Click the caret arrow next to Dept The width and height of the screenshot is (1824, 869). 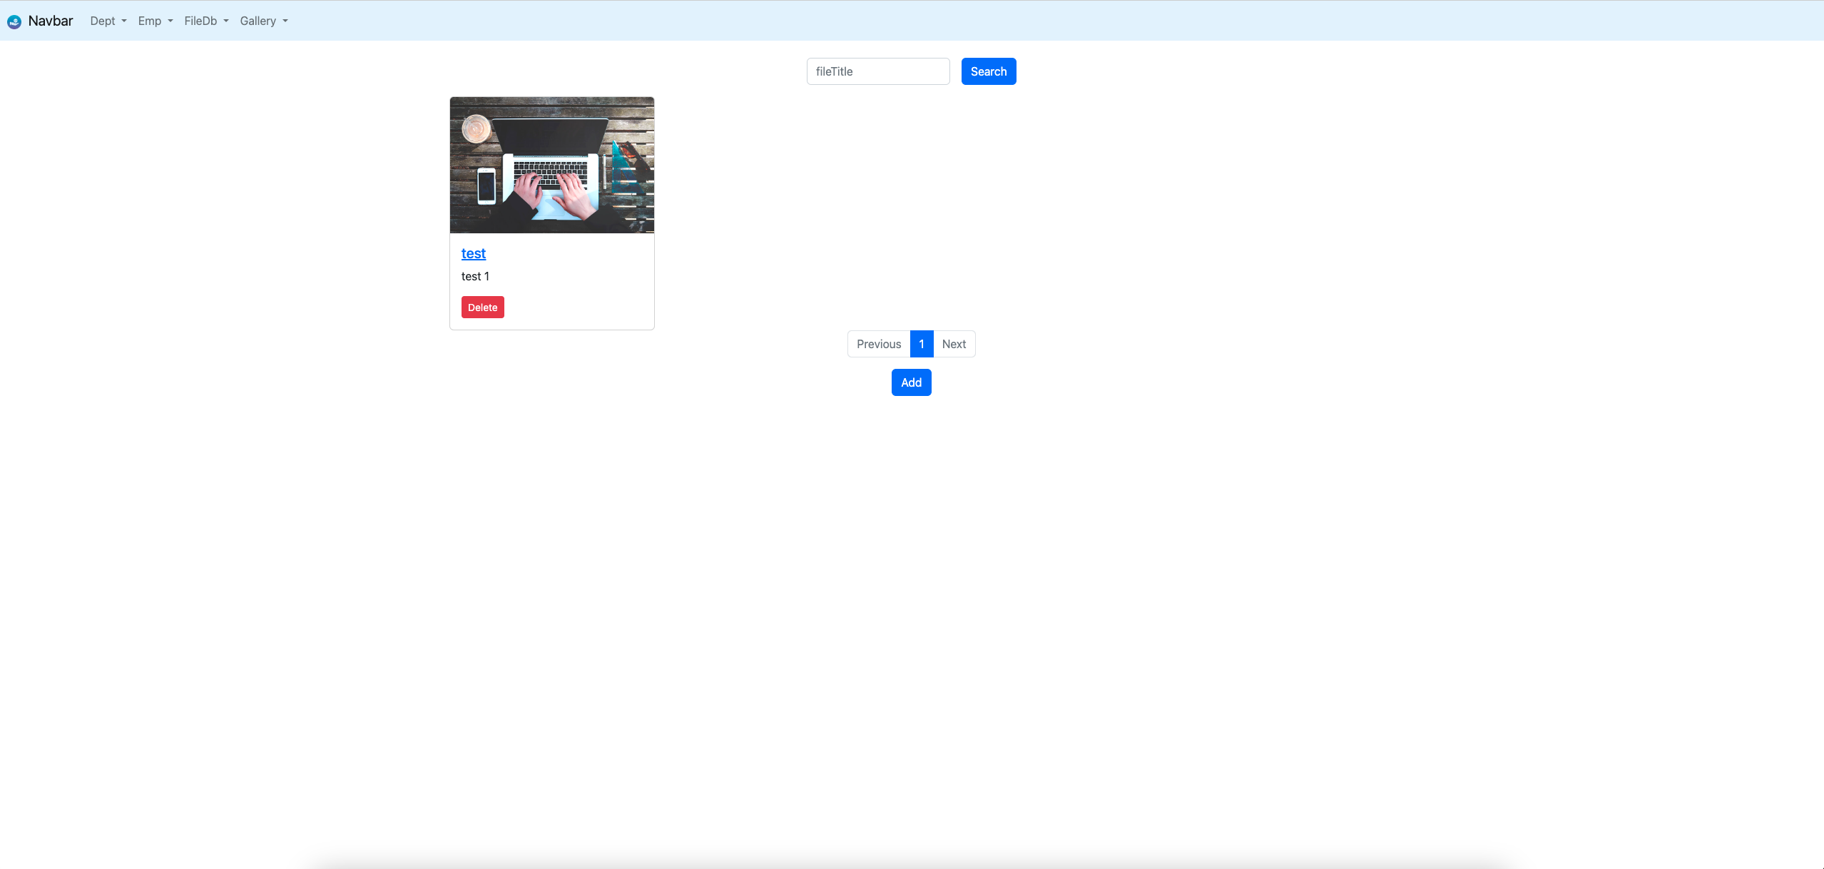(124, 21)
